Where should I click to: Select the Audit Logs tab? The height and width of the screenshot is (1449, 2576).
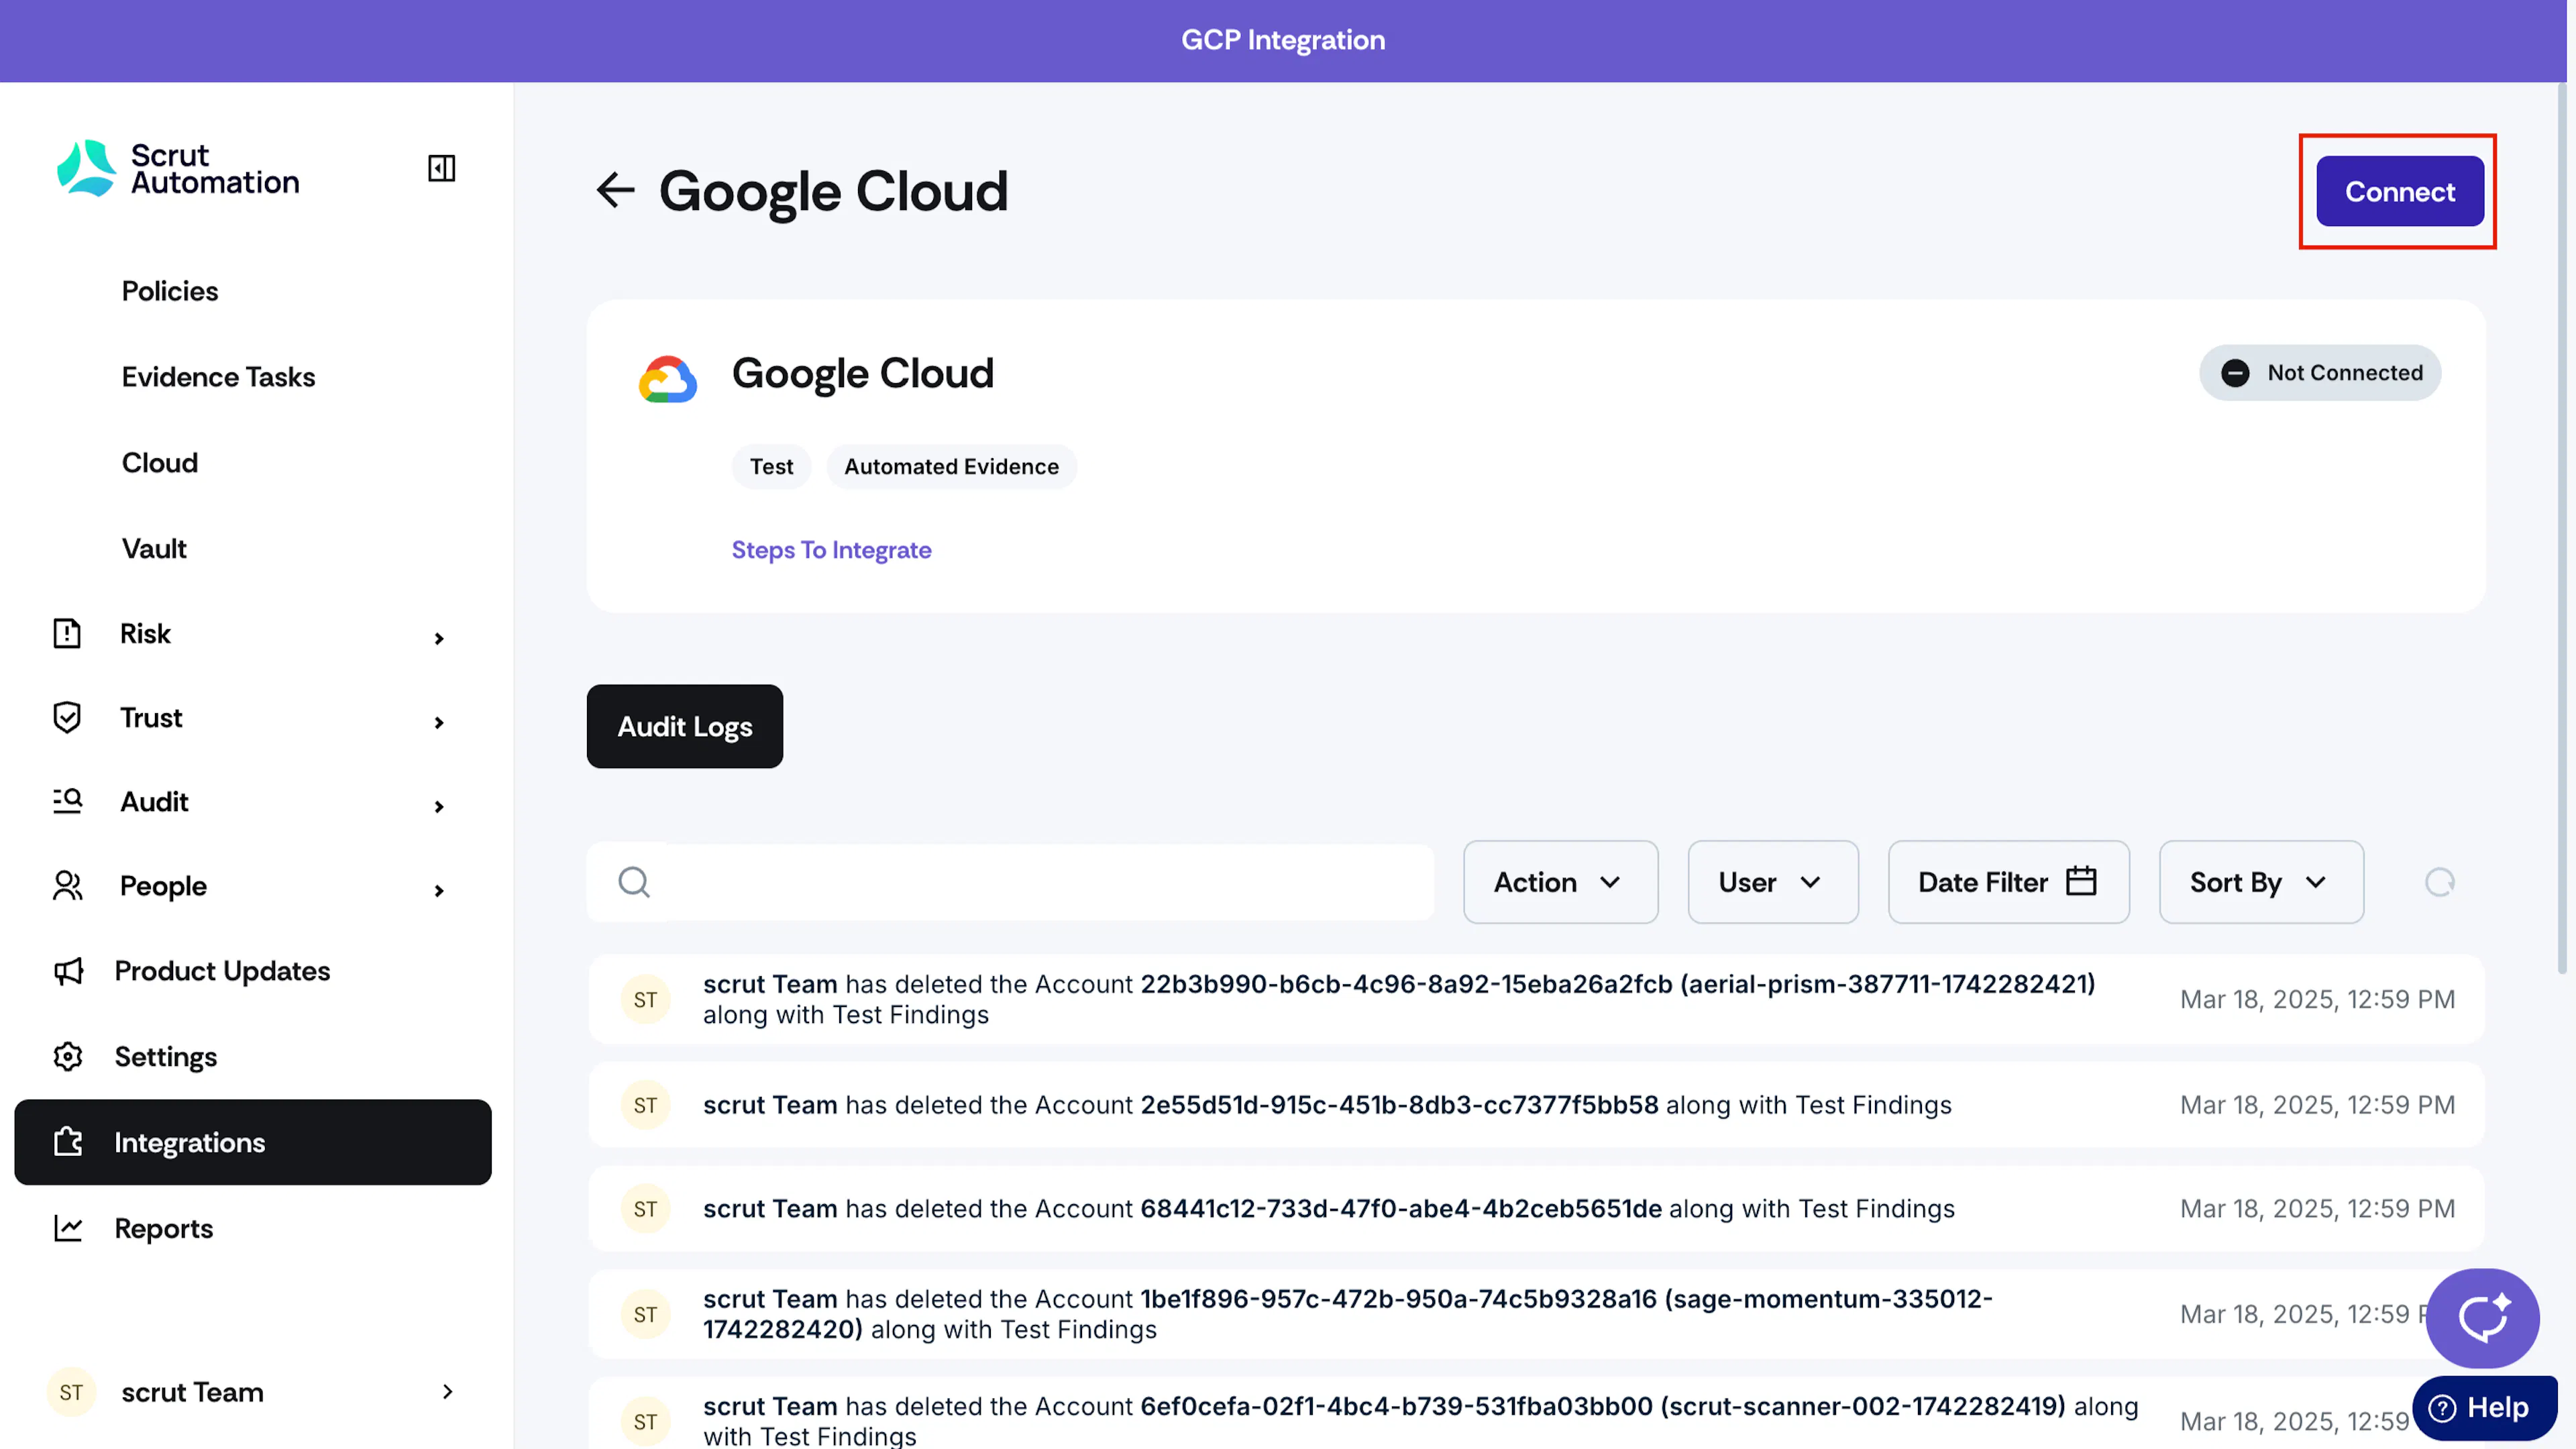tap(684, 726)
